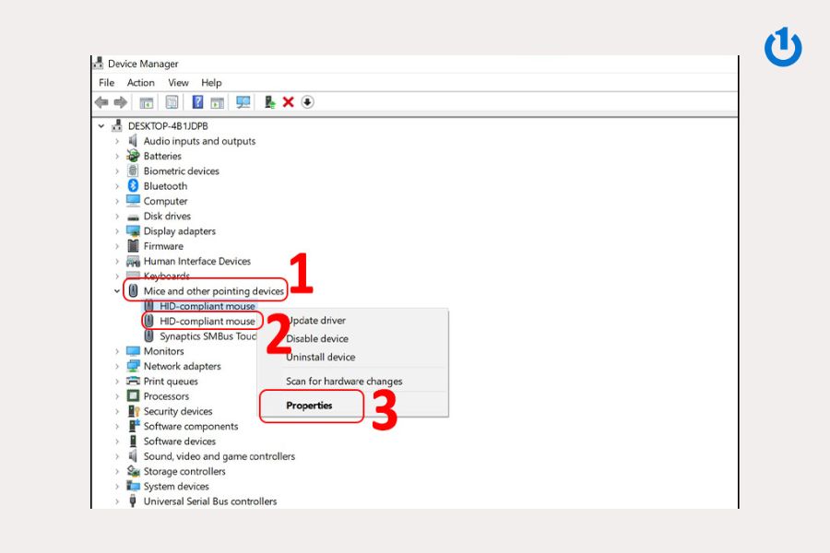Expand the Display adapters category
This screenshot has width=830, height=553.
pyautogui.click(x=117, y=231)
